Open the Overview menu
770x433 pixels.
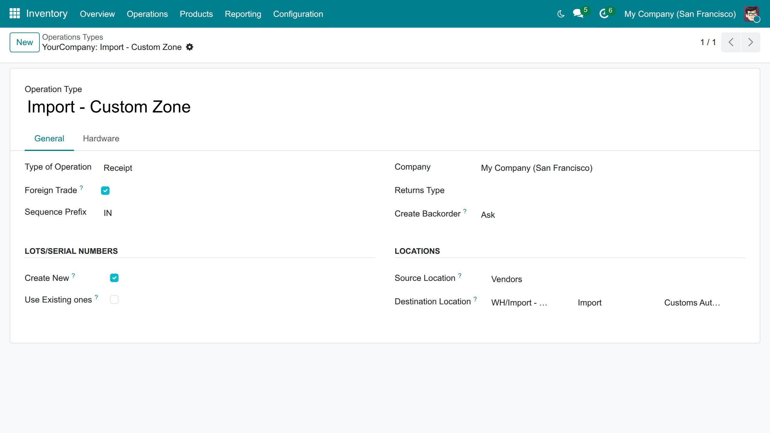coord(97,14)
